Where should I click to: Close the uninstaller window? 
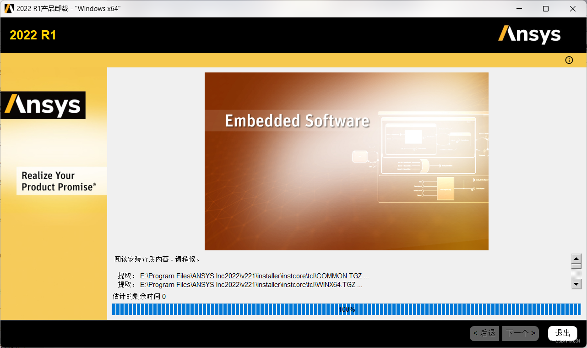tap(573, 9)
